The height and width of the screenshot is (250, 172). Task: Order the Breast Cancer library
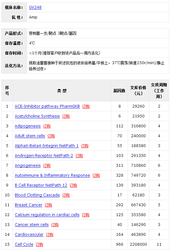[x=48, y=205]
